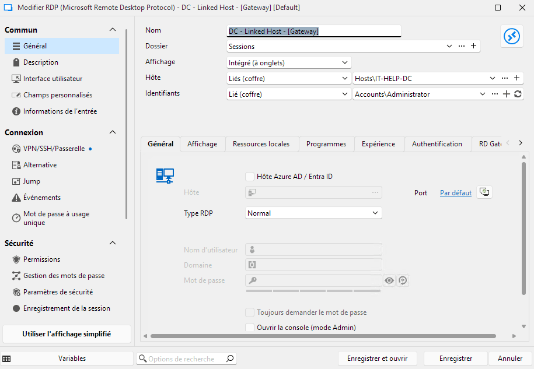
Task: Enable Toujours demander le mot de passe
Action: pyautogui.click(x=250, y=312)
